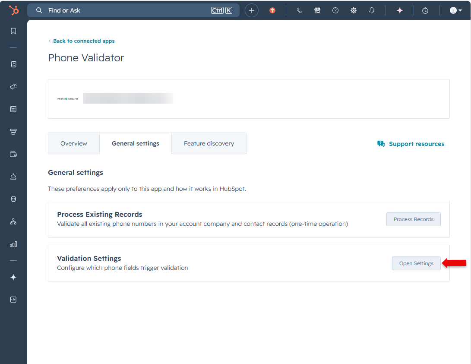Switch to the Feature discovery tab
This screenshot has height=364, width=471.
[x=209, y=143]
